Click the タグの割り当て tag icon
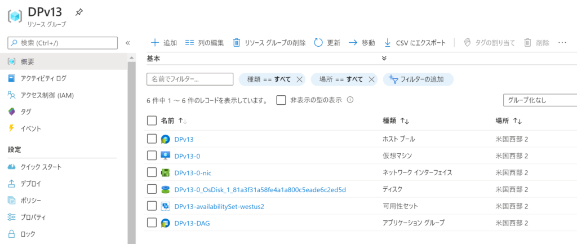 click(467, 43)
